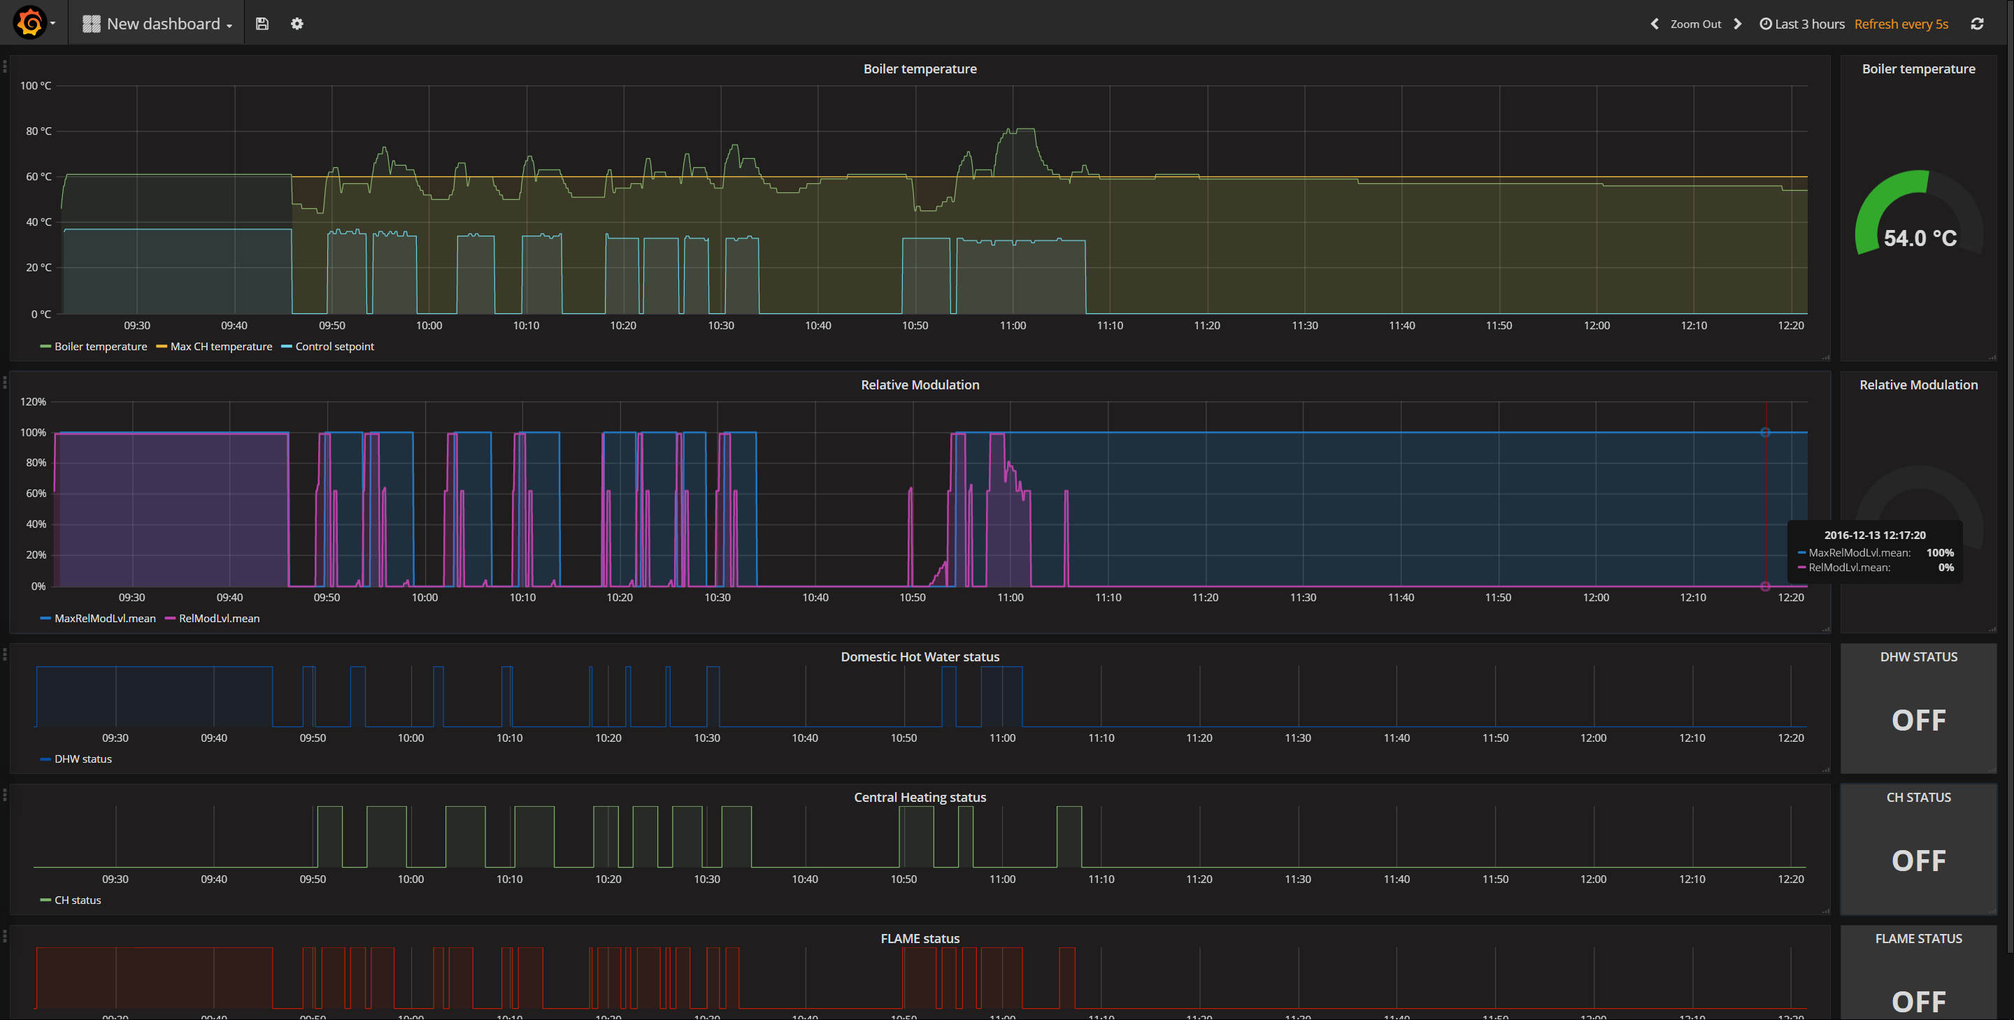The image size is (2014, 1020).
Task: Toggle the MaxRelModLvl.mean legend series
Action: coord(105,618)
